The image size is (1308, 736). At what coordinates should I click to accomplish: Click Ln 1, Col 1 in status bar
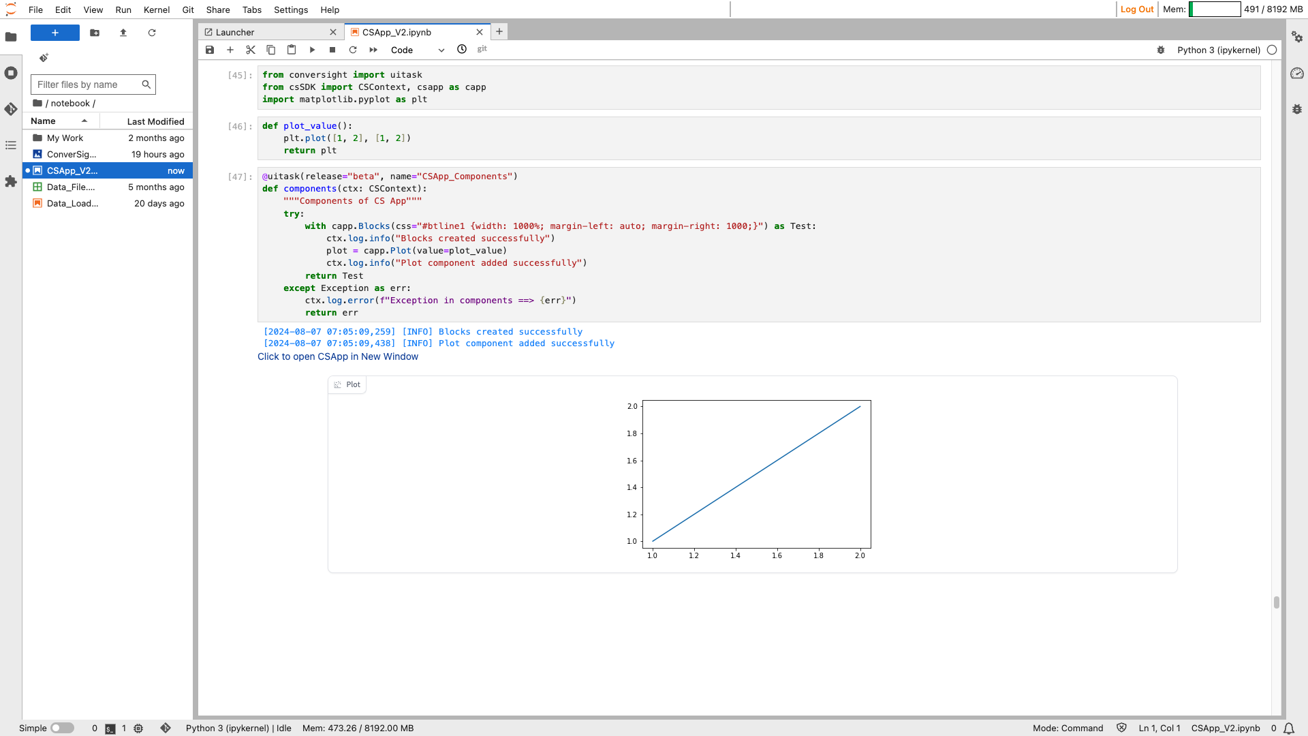click(x=1159, y=728)
